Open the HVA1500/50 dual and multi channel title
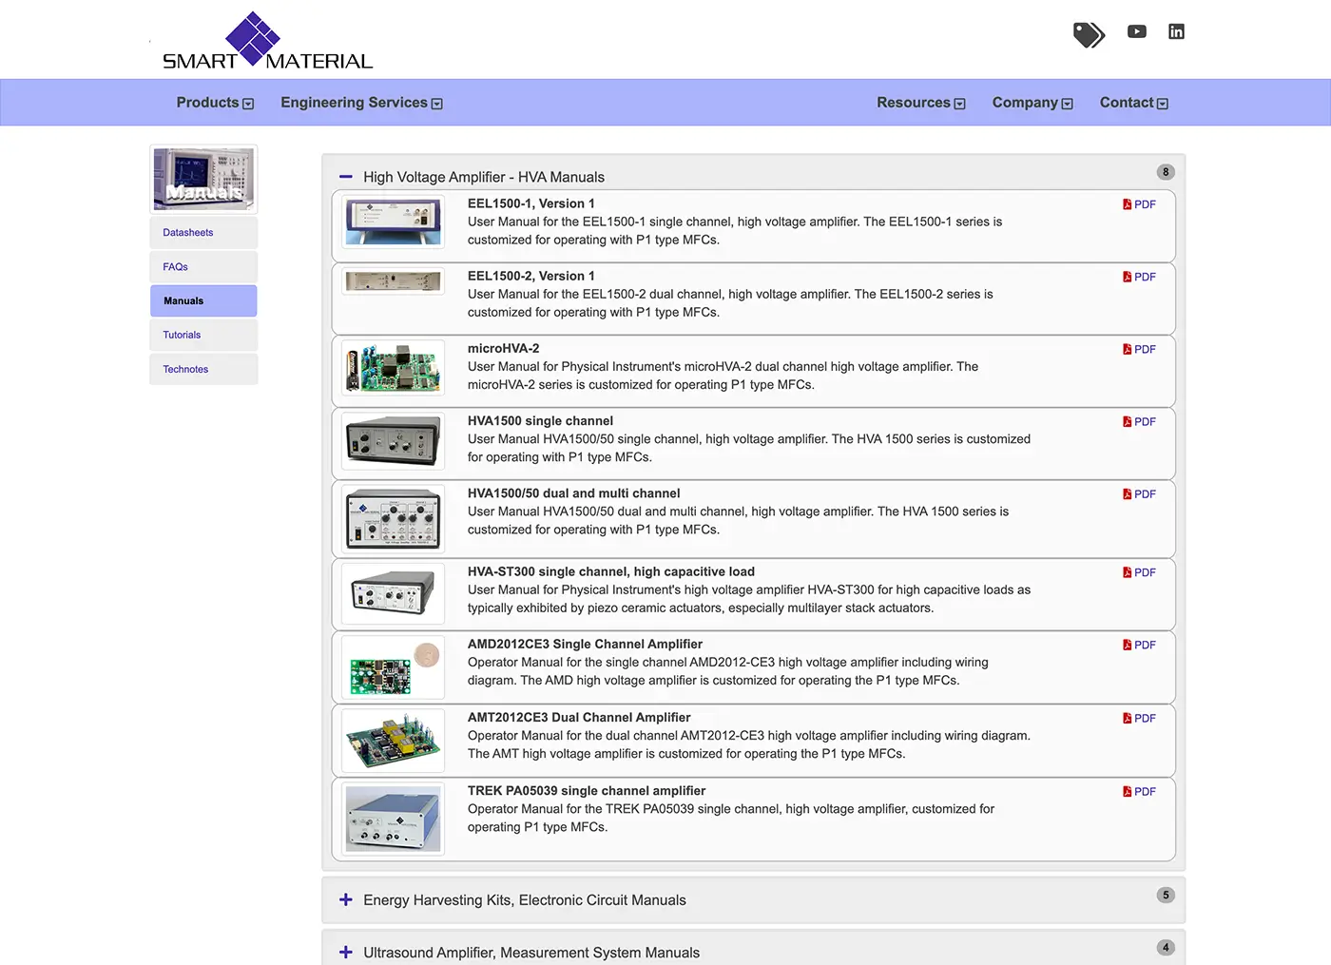 click(x=573, y=492)
